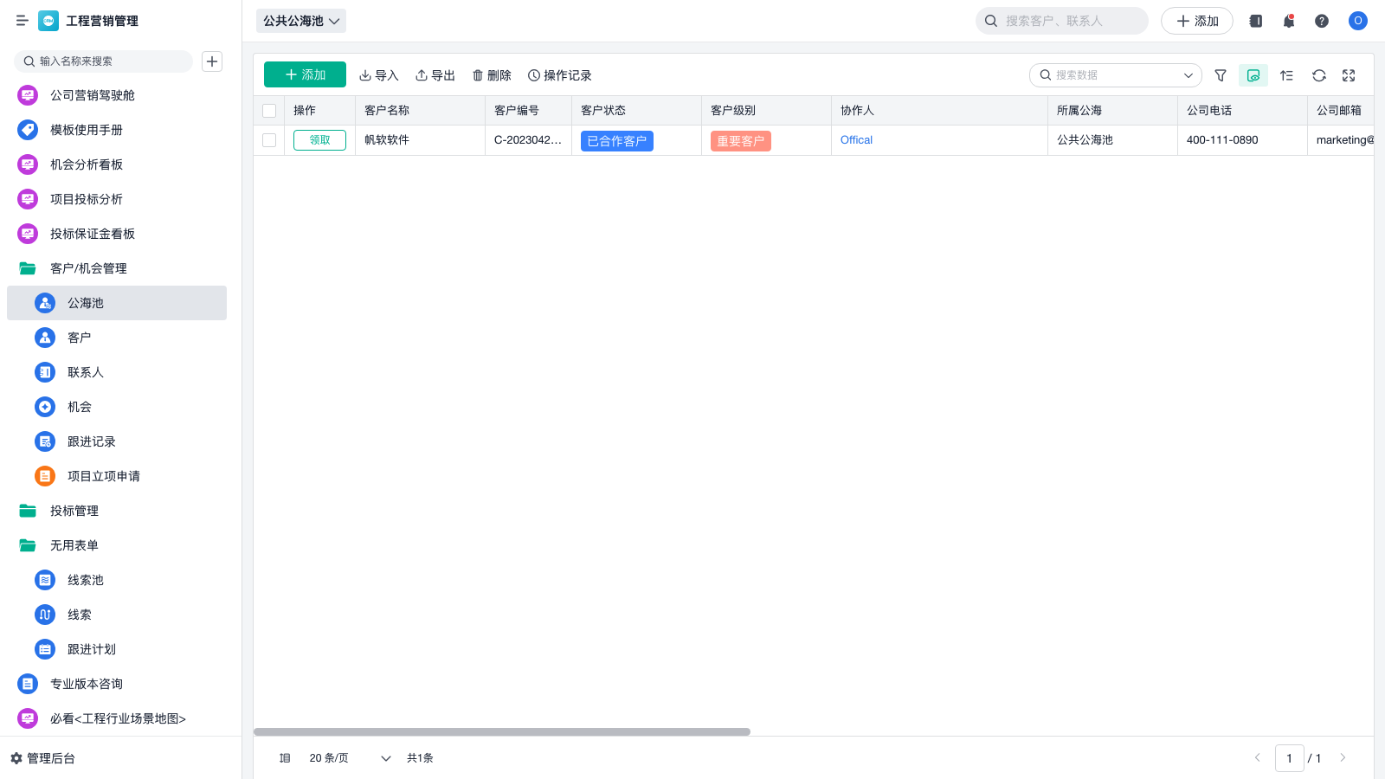Screen dimensions: 1385x779
Task: Toggle the preview eye icon in toolbar
Action: click(1253, 75)
